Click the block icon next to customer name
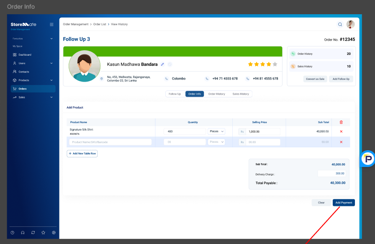The image size is (375, 244). point(170,64)
